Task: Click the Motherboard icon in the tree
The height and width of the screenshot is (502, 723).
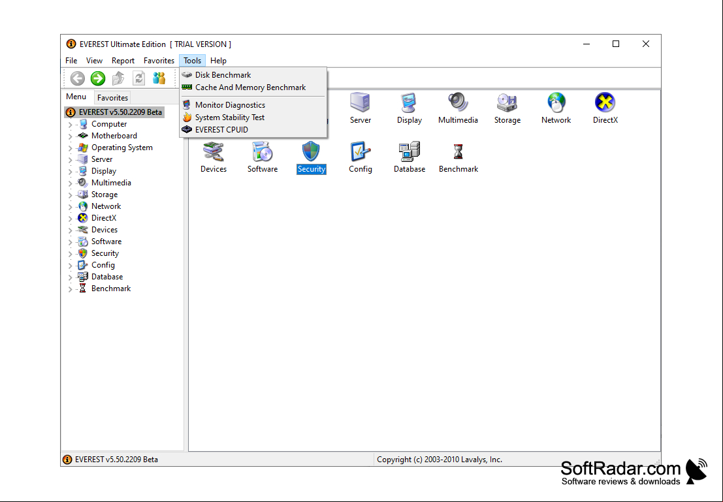Action: click(x=83, y=136)
